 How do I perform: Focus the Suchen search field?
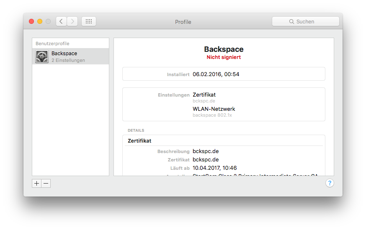point(310,22)
